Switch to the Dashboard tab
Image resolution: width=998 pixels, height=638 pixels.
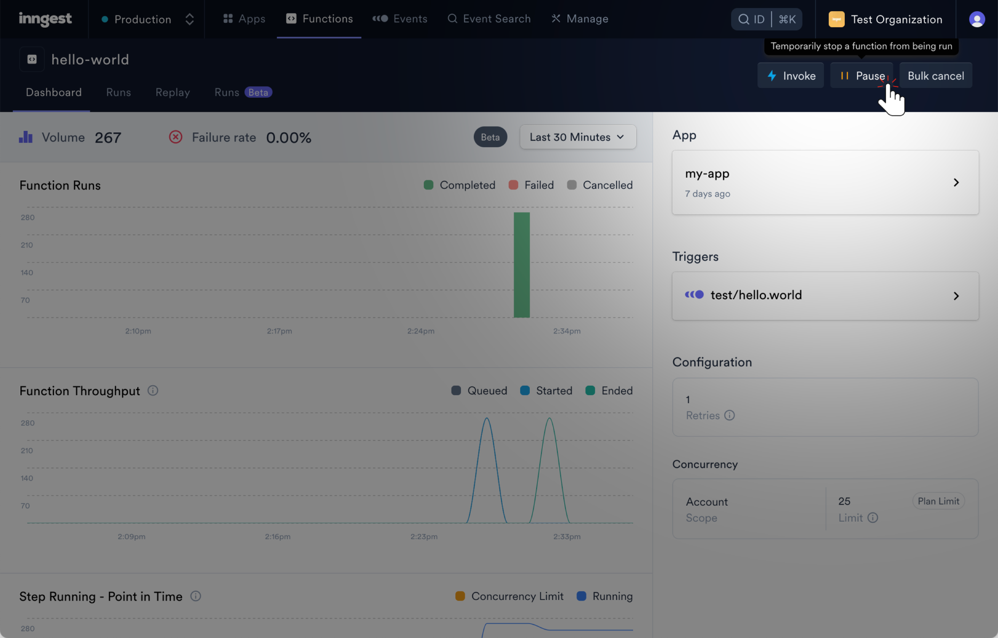click(53, 92)
